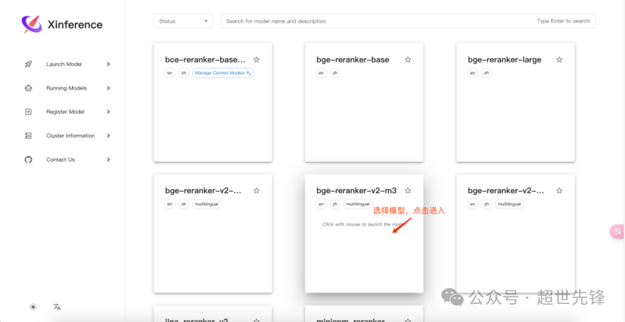Open the bge-reranker-base model card

364,102
